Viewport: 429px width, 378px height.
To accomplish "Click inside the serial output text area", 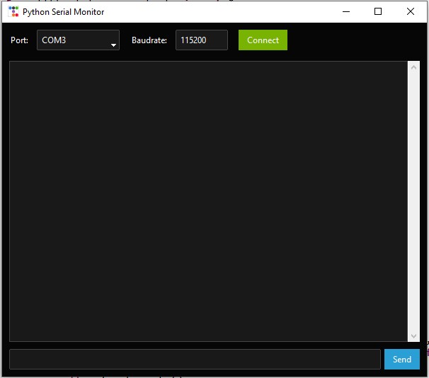I will [x=208, y=201].
